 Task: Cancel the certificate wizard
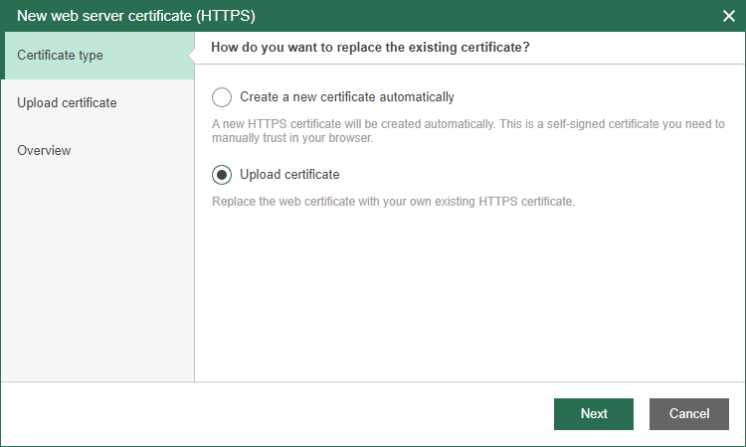[x=688, y=413]
